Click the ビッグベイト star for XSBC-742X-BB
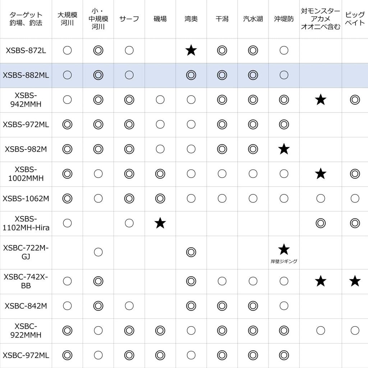Screen dimensions: 368x368 pyautogui.click(x=355, y=281)
